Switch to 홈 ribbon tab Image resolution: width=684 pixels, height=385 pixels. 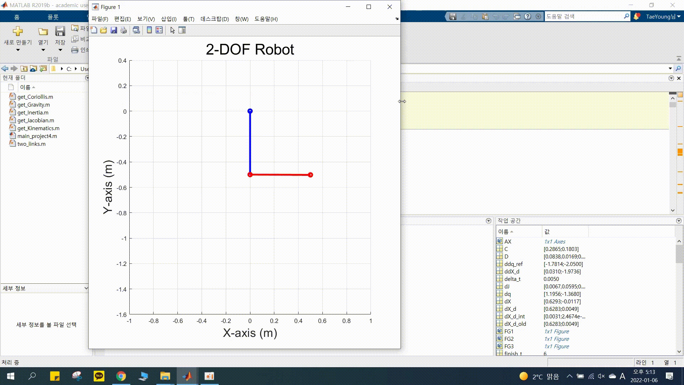point(17,17)
